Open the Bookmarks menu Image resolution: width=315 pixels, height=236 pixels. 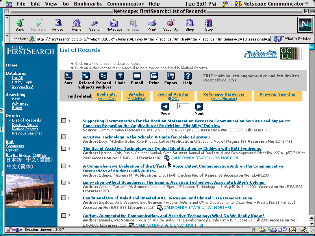(x=88, y=4)
